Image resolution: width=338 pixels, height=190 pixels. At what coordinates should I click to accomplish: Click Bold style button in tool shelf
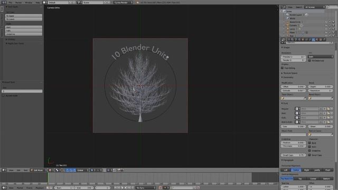24,27
